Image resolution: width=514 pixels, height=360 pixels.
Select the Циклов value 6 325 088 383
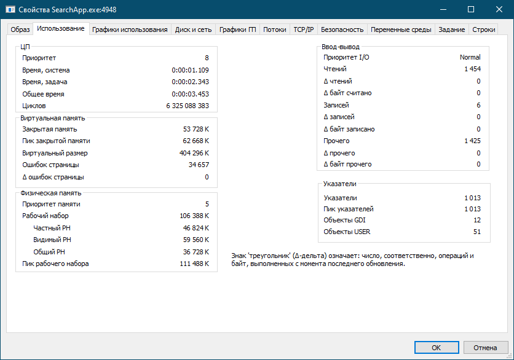coord(188,106)
